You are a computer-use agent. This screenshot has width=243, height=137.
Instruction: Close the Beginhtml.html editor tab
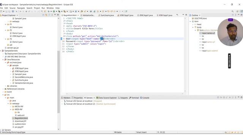pyautogui.click(x=78, y=15)
